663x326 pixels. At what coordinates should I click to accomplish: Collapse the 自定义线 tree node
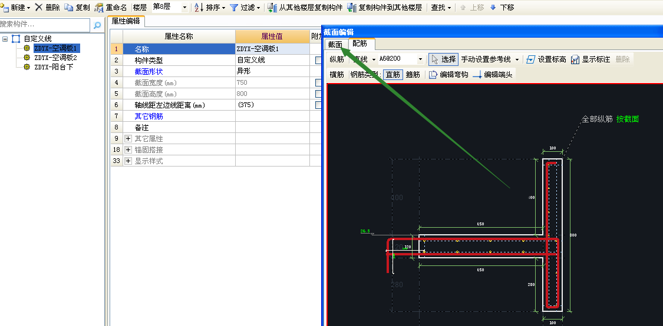pos(5,39)
